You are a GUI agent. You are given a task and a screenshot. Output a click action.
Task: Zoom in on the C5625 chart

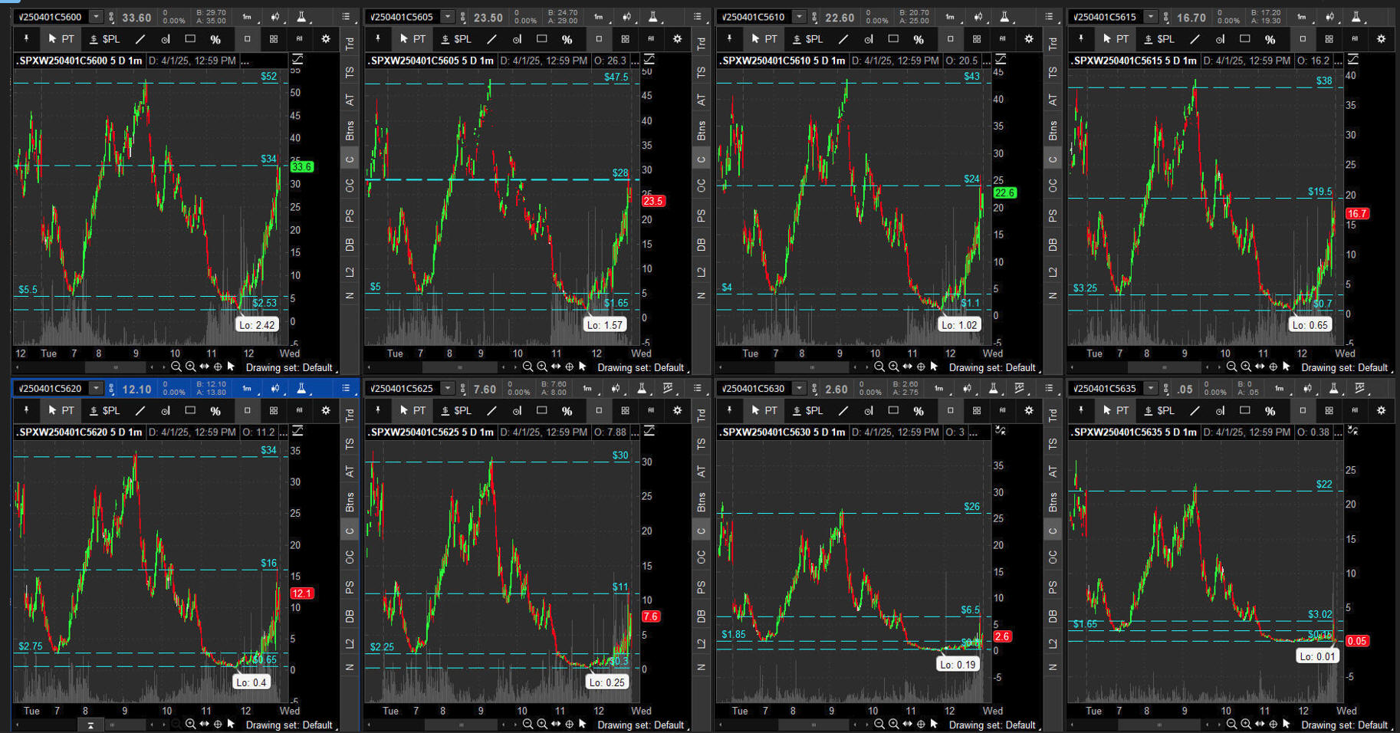point(542,725)
